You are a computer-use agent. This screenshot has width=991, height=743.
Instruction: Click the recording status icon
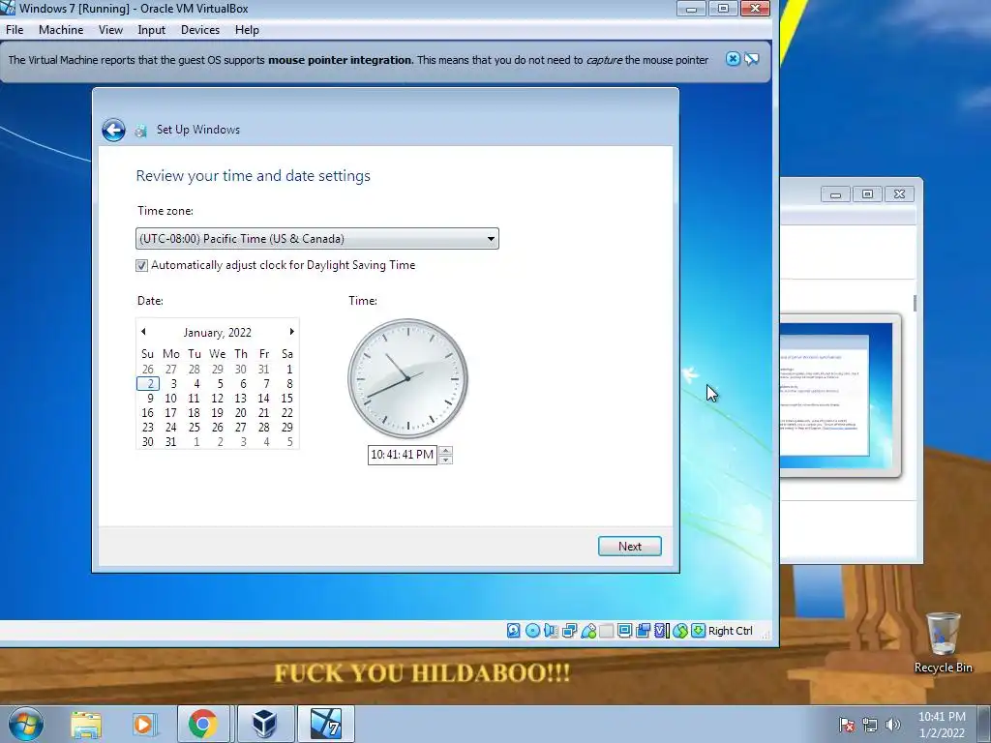coord(643,631)
